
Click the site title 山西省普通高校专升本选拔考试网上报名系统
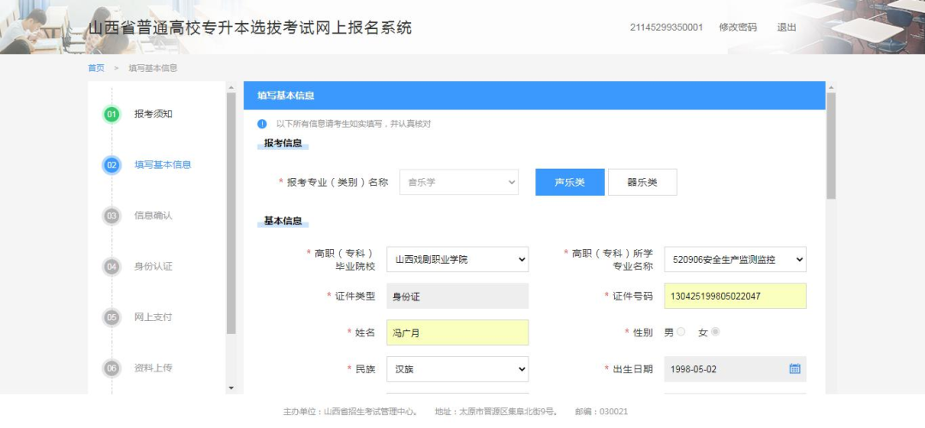(250, 27)
